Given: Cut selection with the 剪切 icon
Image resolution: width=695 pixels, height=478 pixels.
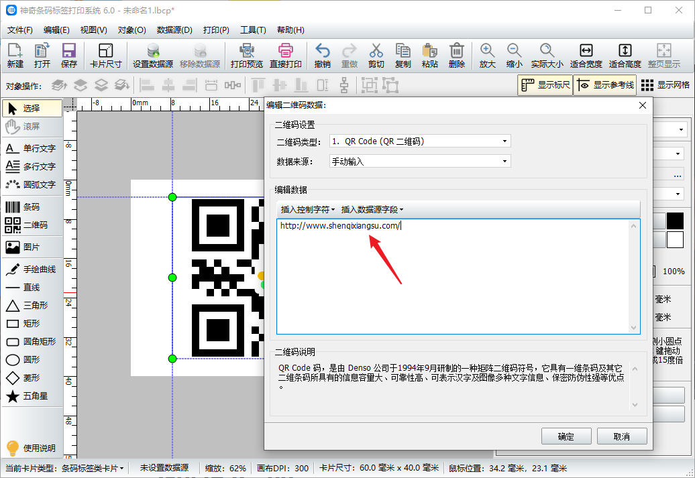Looking at the screenshot, I should [x=376, y=56].
